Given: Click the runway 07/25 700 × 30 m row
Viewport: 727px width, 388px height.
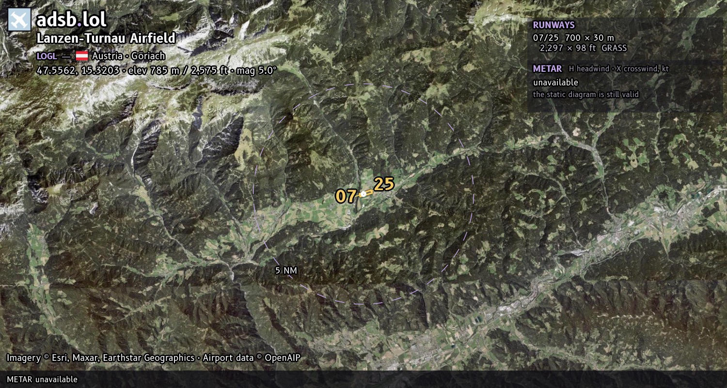Looking at the screenshot, I should tap(573, 37).
